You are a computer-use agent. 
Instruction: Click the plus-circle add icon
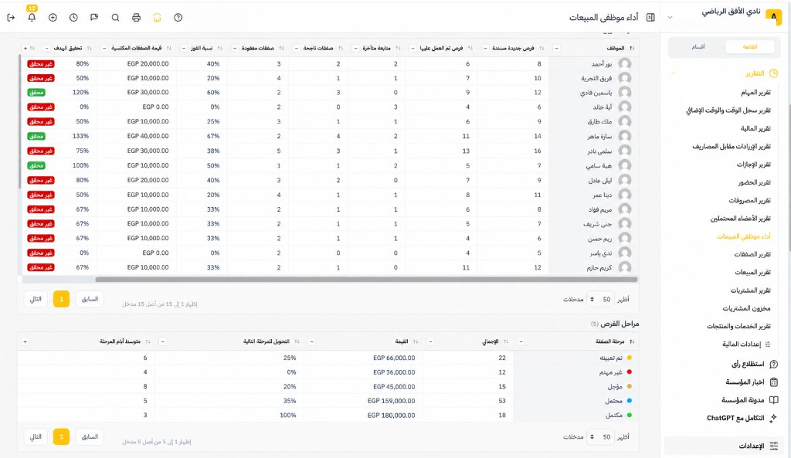coord(53,18)
